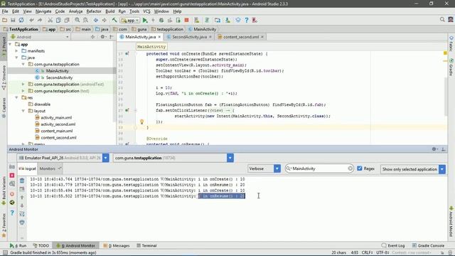Image resolution: width=455 pixels, height=256 pixels.
Task: Click the Save All toolbar icon
Action: pos(13,20)
